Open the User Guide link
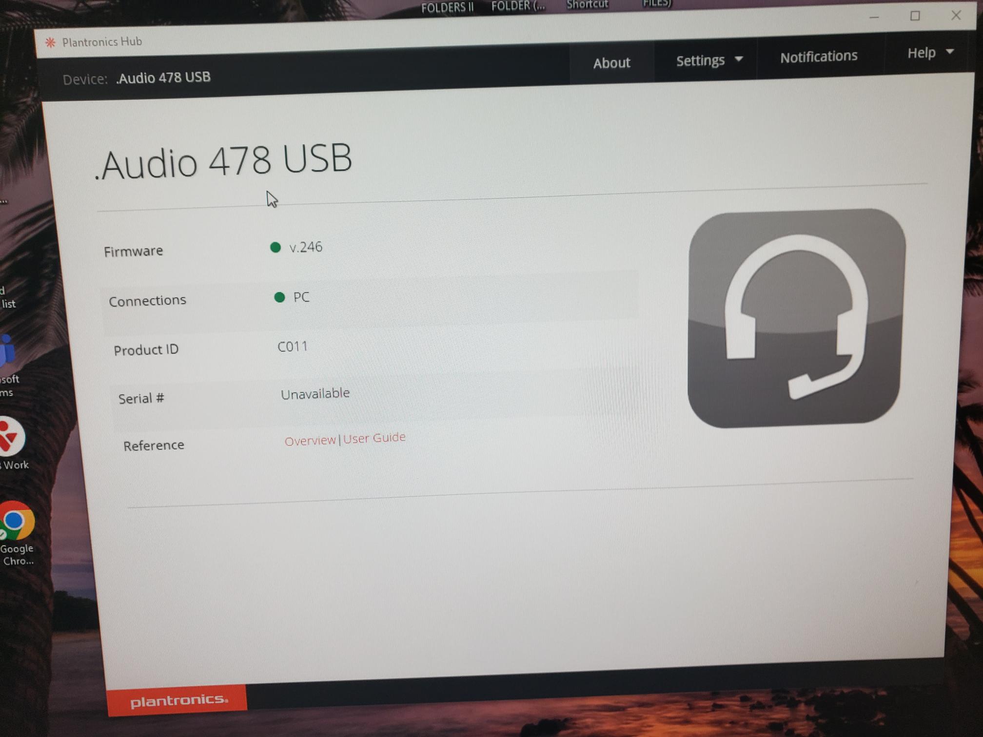 click(374, 438)
